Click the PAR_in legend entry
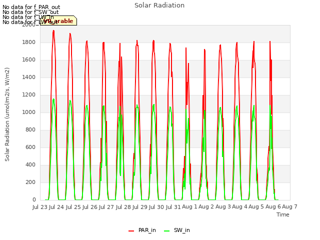 tap(142, 230)
